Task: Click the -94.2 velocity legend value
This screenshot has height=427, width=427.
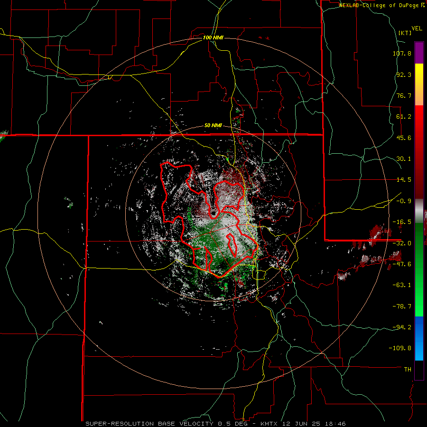Action: pyautogui.click(x=402, y=327)
